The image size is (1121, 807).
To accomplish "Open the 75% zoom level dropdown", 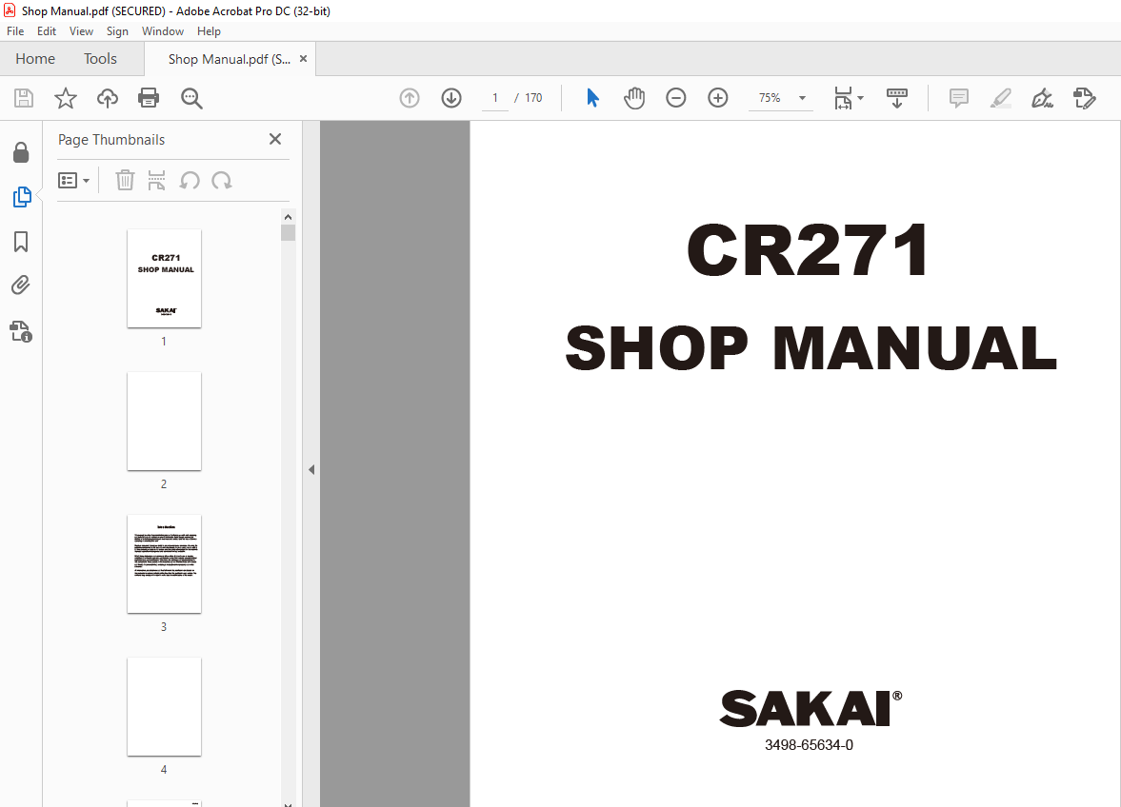I will click(x=803, y=98).
